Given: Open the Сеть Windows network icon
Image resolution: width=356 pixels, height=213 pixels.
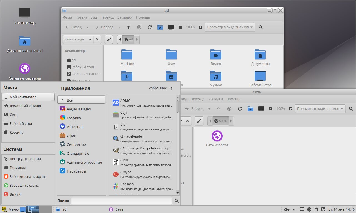Looking at the screenshot, I should (217, 136).
